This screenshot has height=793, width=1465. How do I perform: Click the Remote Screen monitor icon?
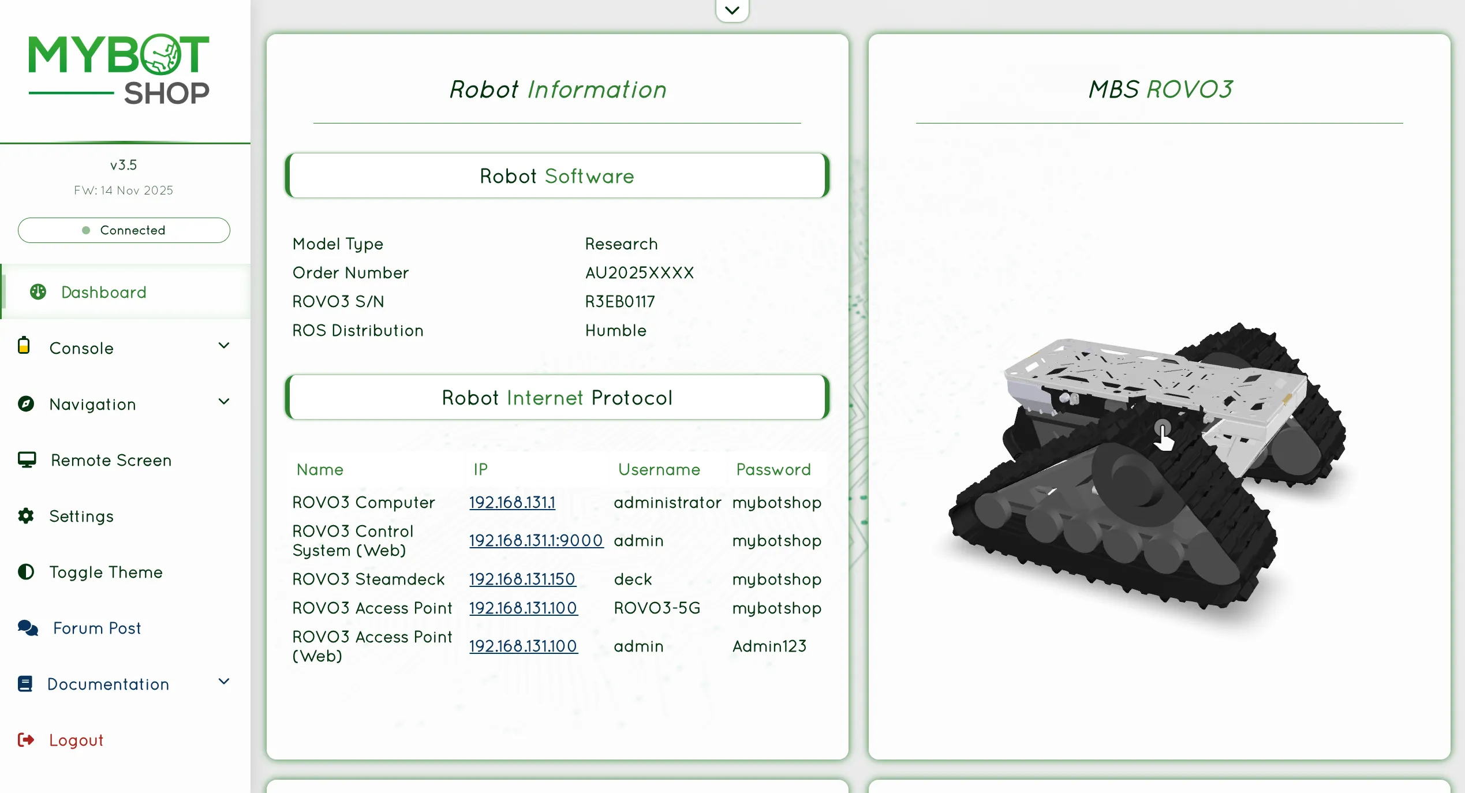point(27,459)
